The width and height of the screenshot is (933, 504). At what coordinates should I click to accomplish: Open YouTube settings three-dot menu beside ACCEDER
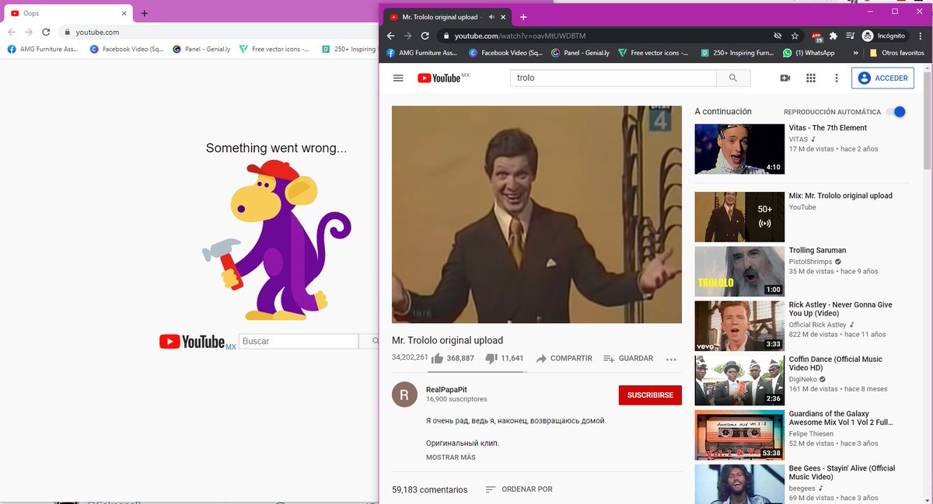click(x=837, y=78)
